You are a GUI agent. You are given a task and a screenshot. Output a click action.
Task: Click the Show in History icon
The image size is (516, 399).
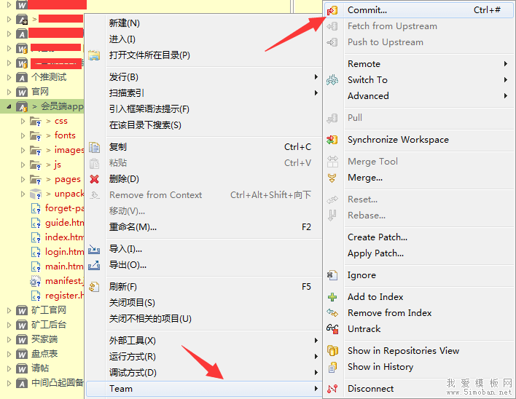332,367
